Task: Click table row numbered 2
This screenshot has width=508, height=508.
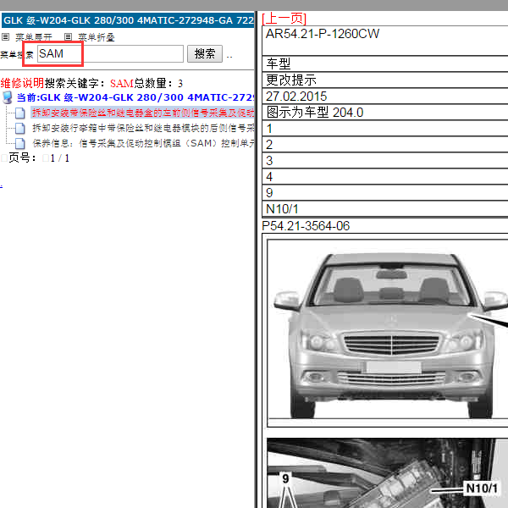Action: (385, 145)
